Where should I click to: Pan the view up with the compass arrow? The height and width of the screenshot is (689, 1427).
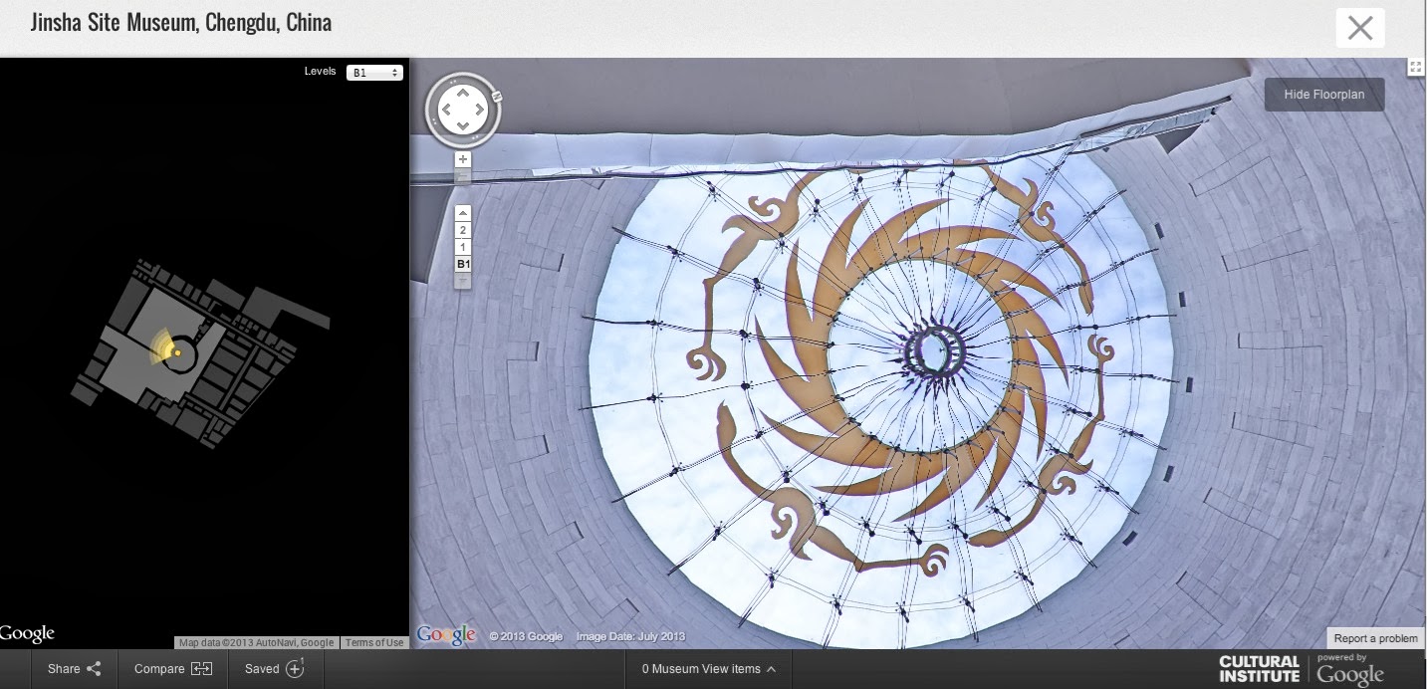(x=463, y=93)
